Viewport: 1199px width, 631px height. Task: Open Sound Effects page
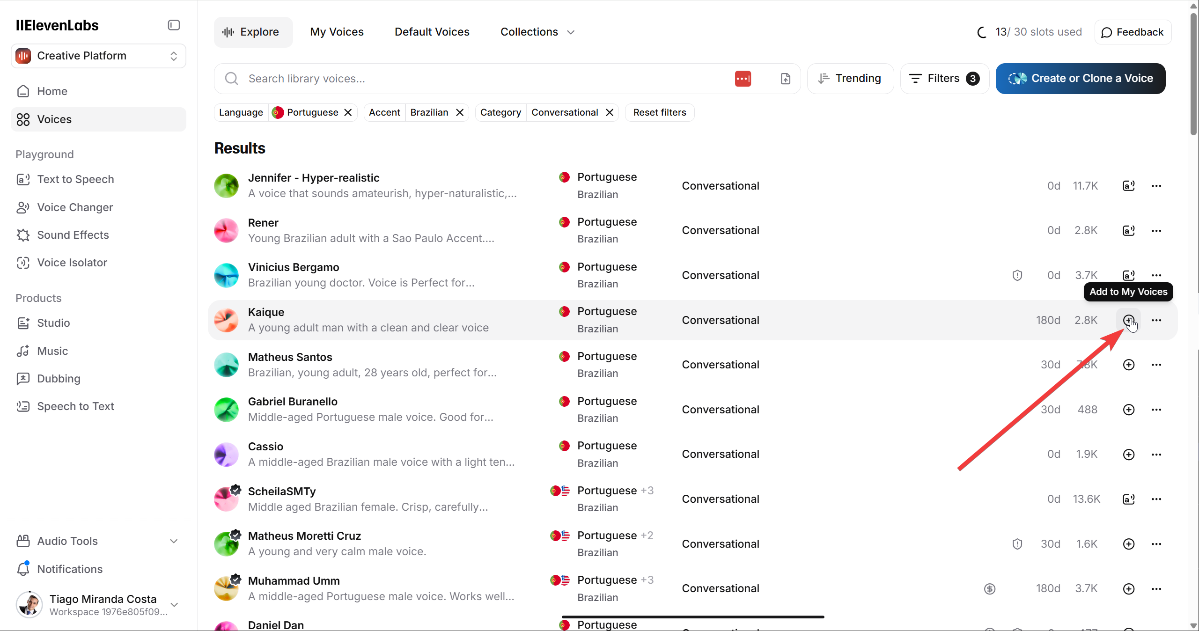98,235
